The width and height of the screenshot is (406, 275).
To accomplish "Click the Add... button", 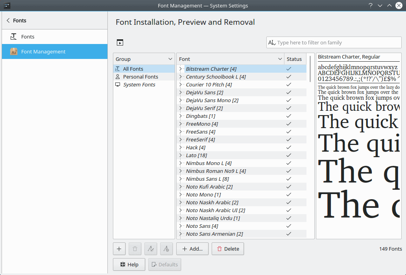I will (192, 249).
